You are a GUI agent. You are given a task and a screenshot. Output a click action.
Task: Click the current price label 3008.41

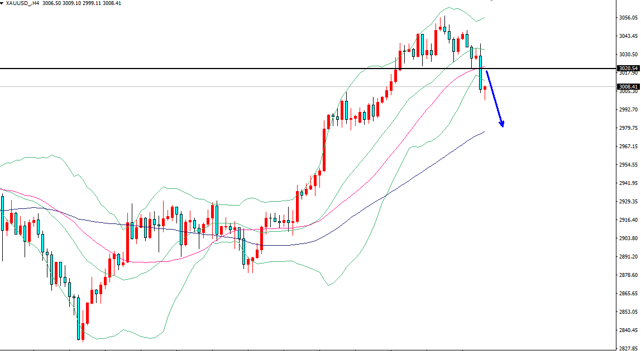[x=628, y=87]
